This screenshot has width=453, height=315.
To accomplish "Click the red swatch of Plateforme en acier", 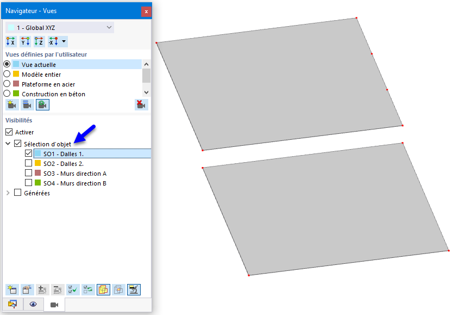I will pyautogui.click(x=16, y=84).
